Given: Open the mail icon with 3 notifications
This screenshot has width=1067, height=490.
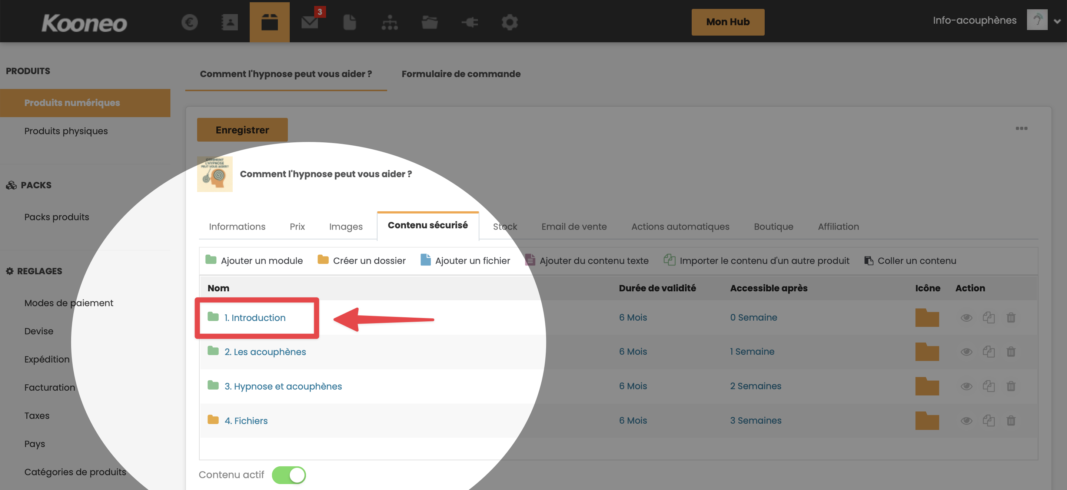Looking at the screenshot, I should [309, 22].
